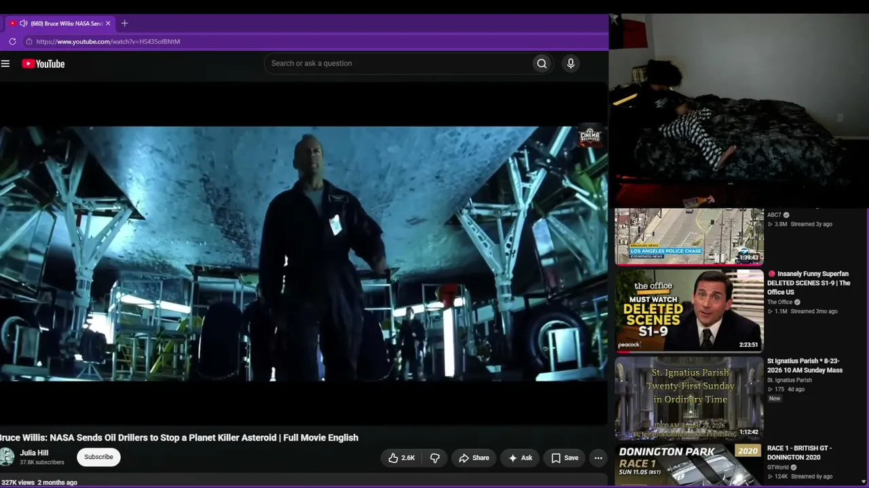Screen dimensions: 869x488
Task: Subscribe to Julia Hill
Action: click(x=98, y=457)
